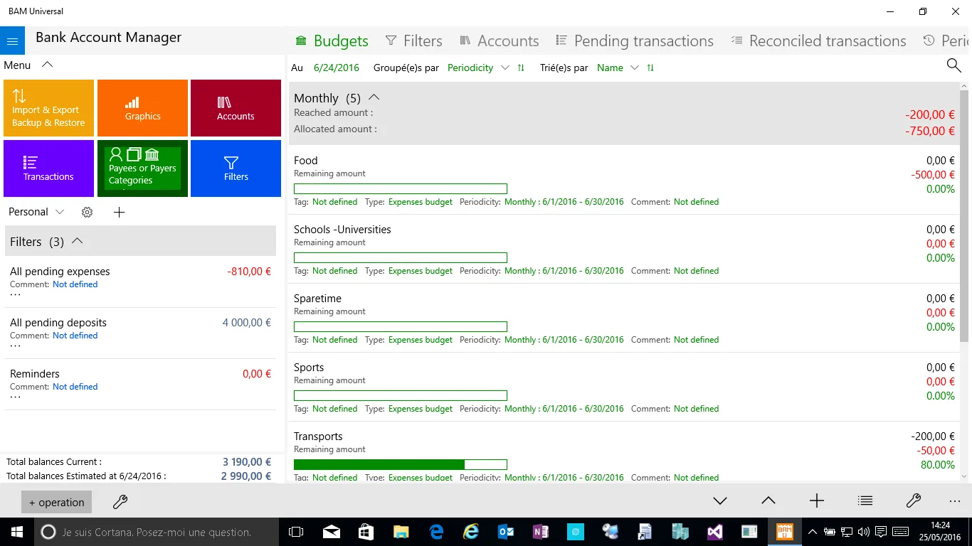Switch to the Reconciled transactions tab
972x546 pixels.
point(818,41)
